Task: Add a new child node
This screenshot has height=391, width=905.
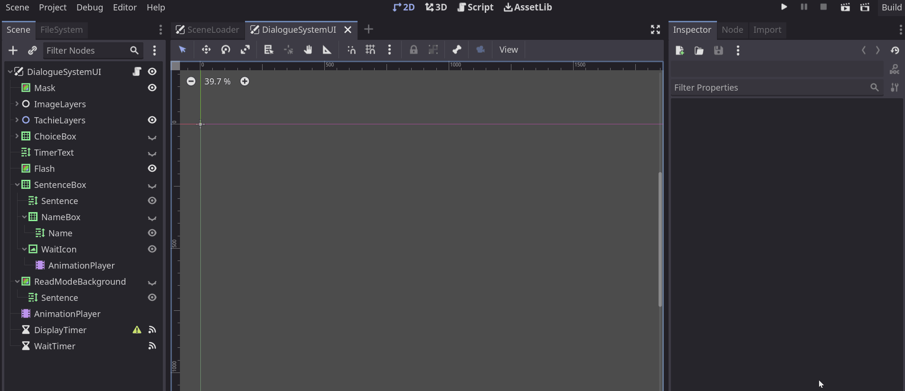Action: point(13,50)
